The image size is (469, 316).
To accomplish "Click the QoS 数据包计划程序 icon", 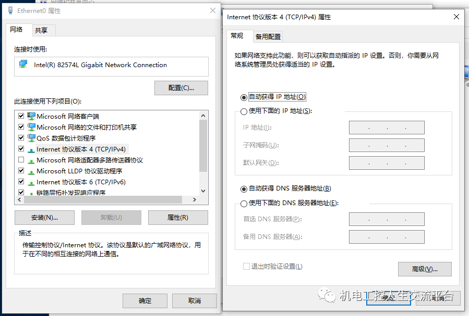I will (x=31, y=138).
